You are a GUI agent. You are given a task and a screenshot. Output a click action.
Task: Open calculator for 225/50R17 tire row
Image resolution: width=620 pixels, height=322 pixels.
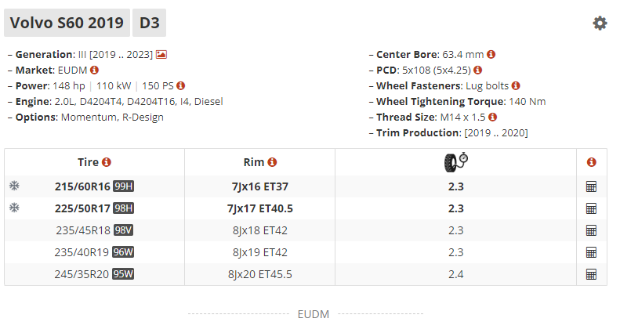tap(591, 208)
